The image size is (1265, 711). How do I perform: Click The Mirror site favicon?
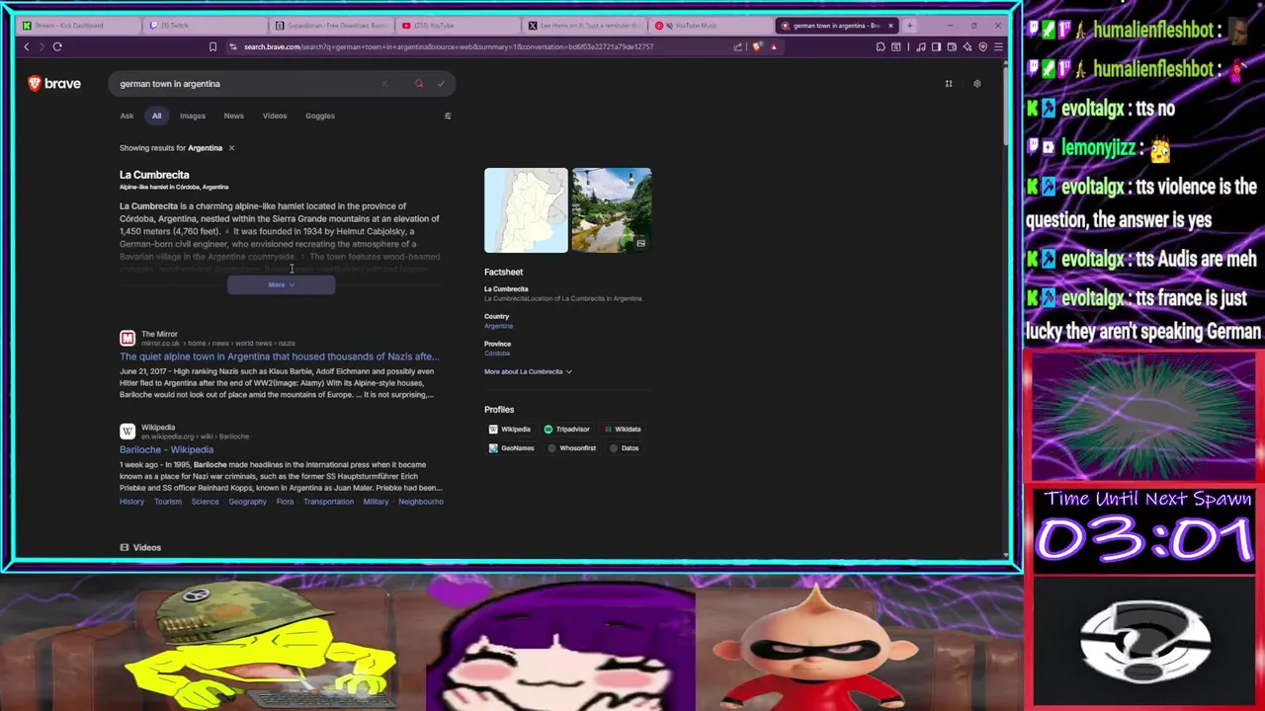127,339
